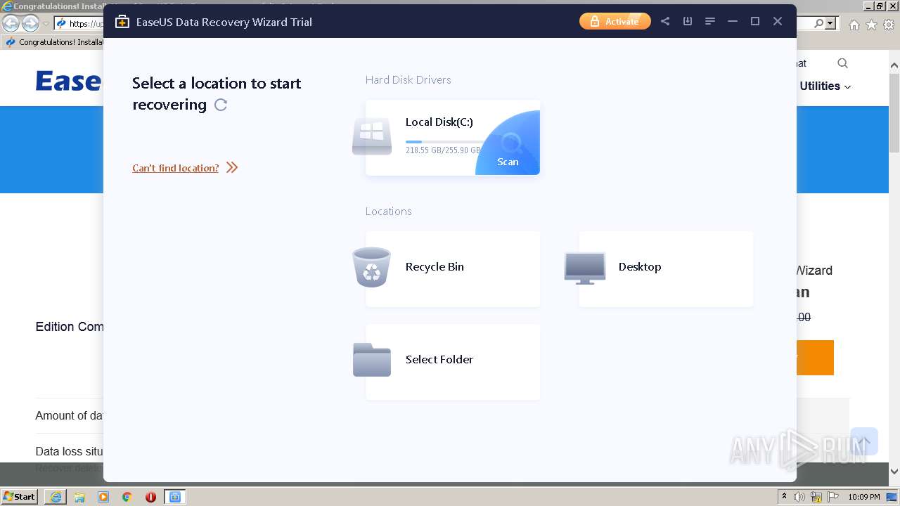Refresh the location list icon
The height and width of the screenshot is (506, 900).
coord(221,105)
